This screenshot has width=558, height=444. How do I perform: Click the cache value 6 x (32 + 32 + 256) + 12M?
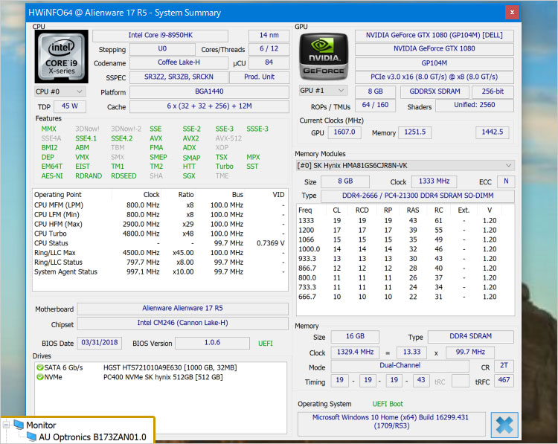209,106
